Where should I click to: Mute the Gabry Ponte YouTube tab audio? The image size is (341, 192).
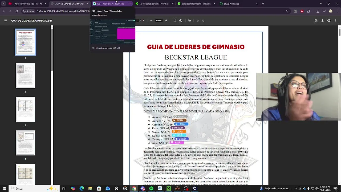tap(41, 4)
